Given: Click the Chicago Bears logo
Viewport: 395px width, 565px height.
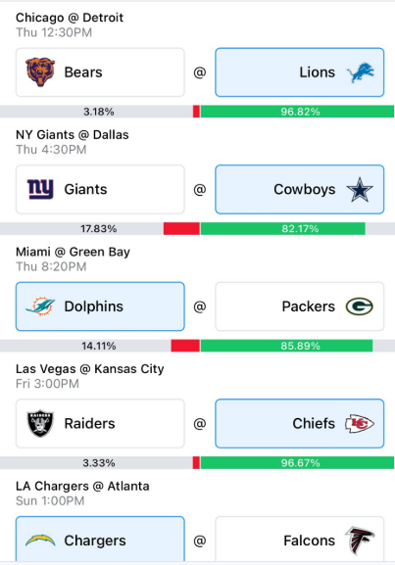Looking at the screenshot, I should 40,71.
